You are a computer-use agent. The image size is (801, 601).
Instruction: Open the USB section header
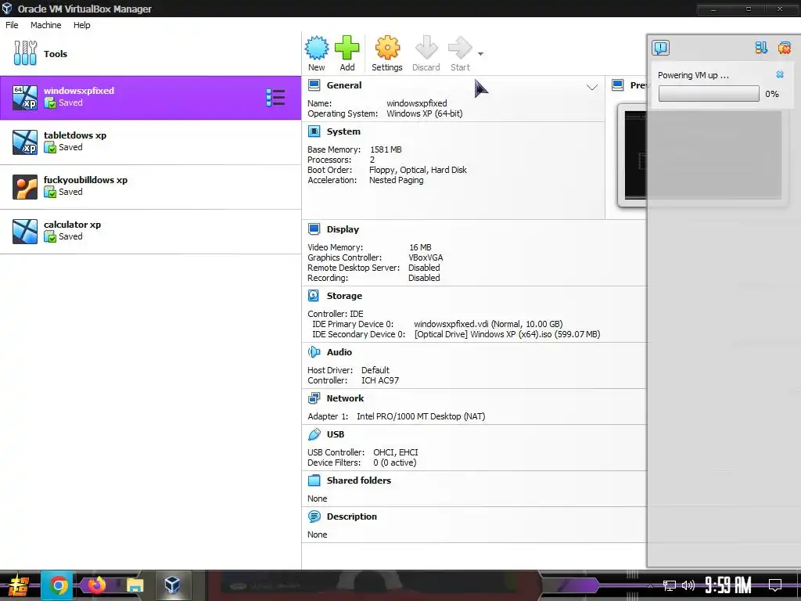point(336,434)
